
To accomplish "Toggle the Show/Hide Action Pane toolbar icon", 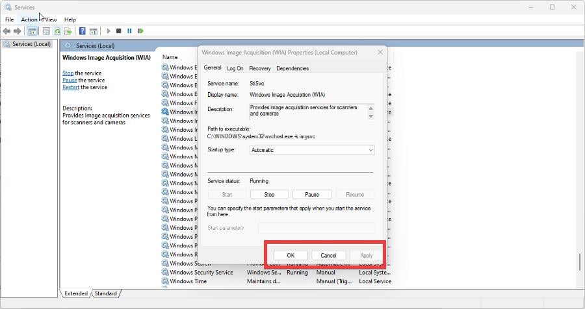I will [94, 31].
